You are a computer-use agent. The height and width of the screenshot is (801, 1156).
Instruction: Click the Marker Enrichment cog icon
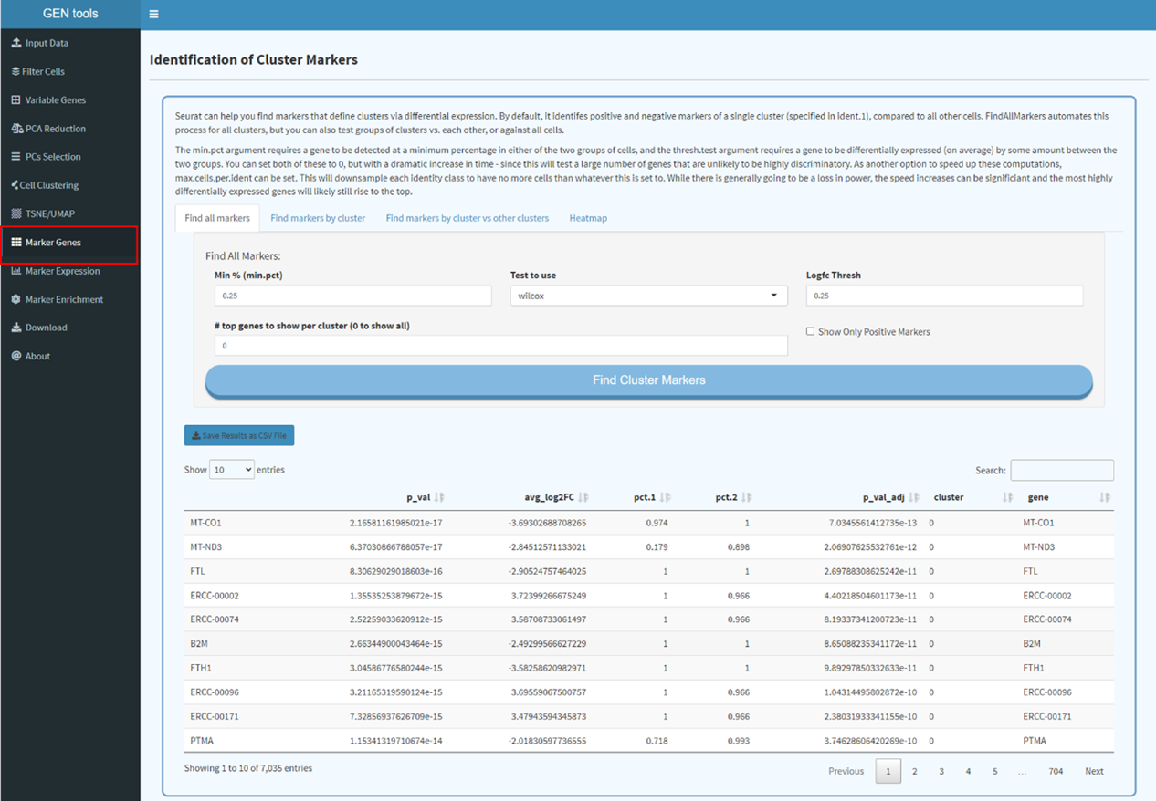click(16, 299)
